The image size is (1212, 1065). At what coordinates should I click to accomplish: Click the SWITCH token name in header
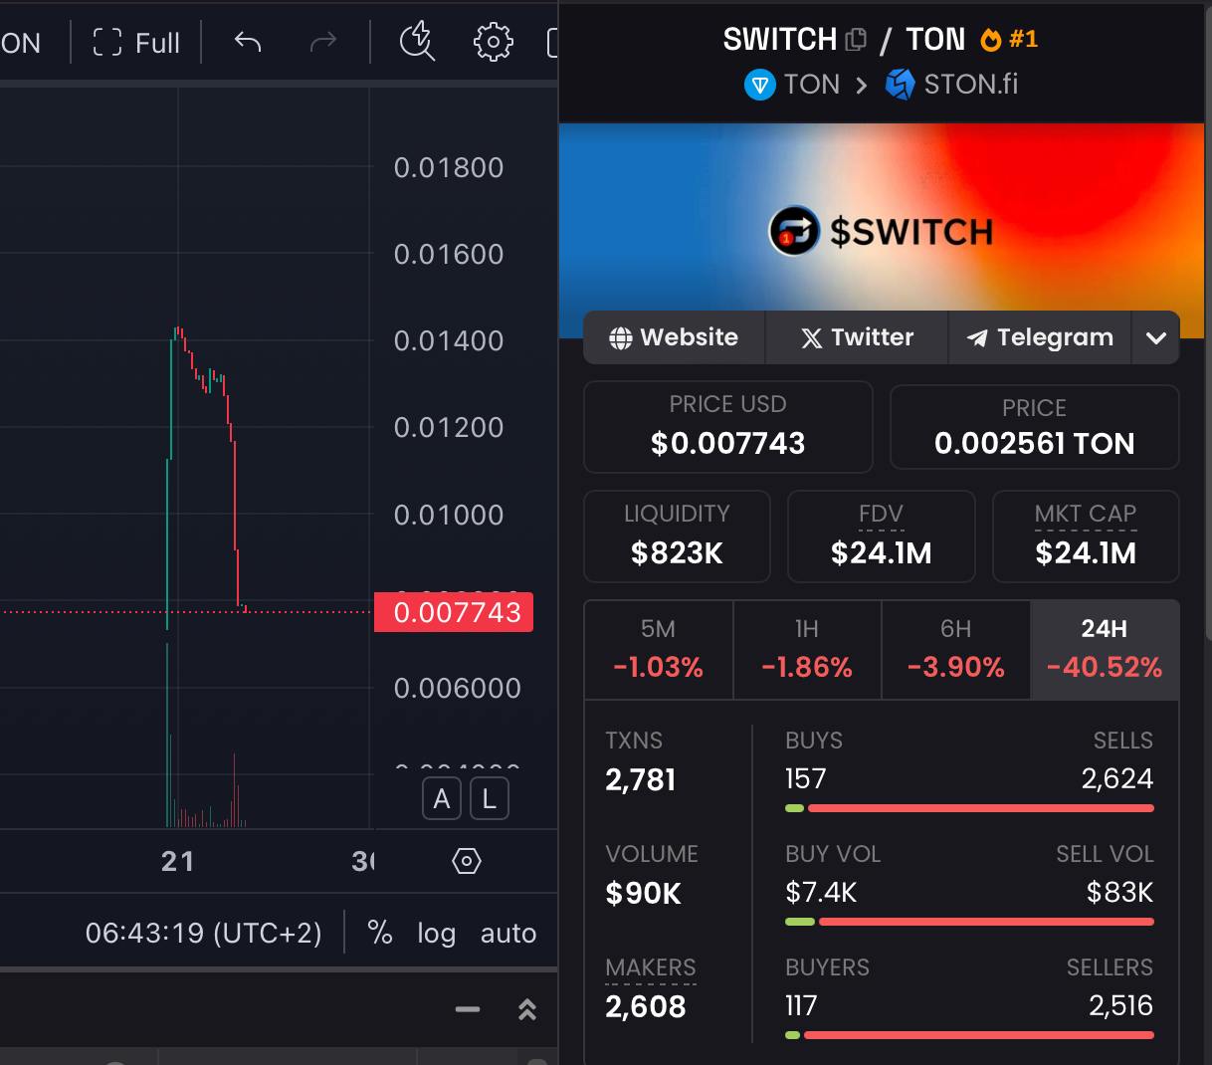[780, 40]
